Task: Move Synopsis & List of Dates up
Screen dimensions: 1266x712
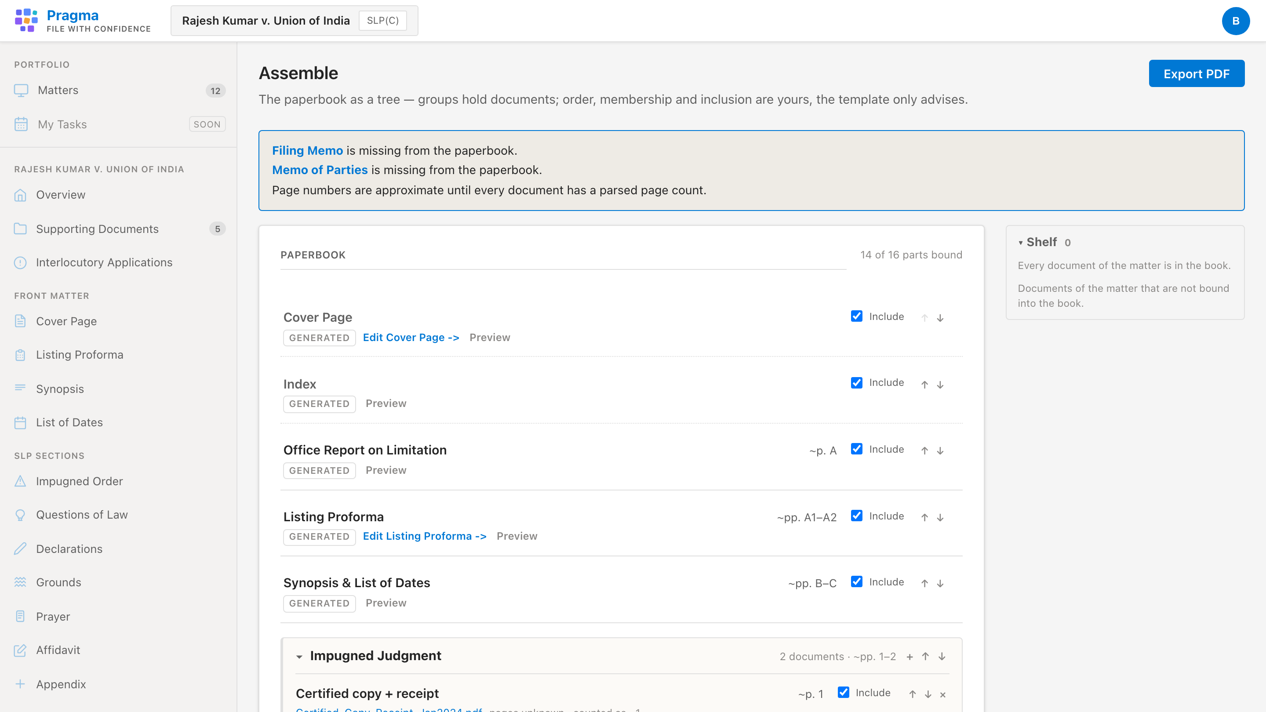Action: pos(924,583)
